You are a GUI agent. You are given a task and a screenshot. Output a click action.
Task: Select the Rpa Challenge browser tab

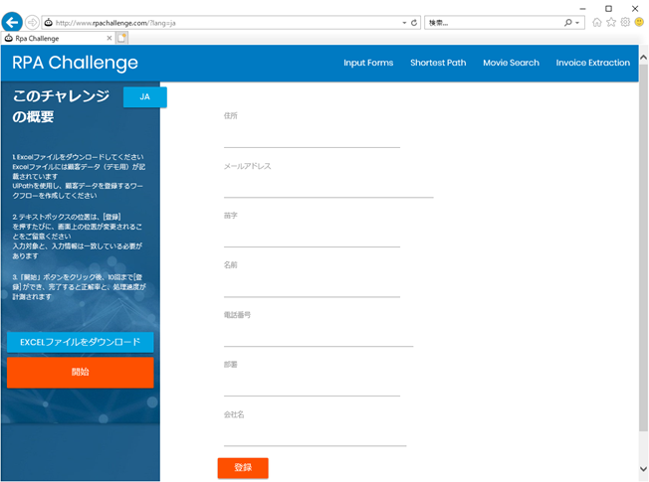point(58,38)
